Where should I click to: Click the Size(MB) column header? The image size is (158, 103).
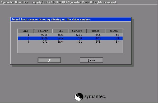(43, 31)
